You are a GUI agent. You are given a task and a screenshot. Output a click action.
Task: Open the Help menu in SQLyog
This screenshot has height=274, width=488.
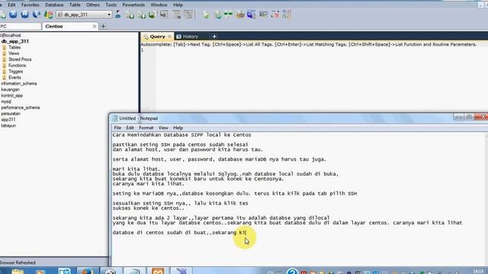tap(178, 5)
